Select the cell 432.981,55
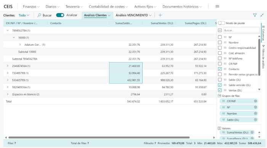The width and height of the screenshot is (267, 148). (x=126, y=80)
